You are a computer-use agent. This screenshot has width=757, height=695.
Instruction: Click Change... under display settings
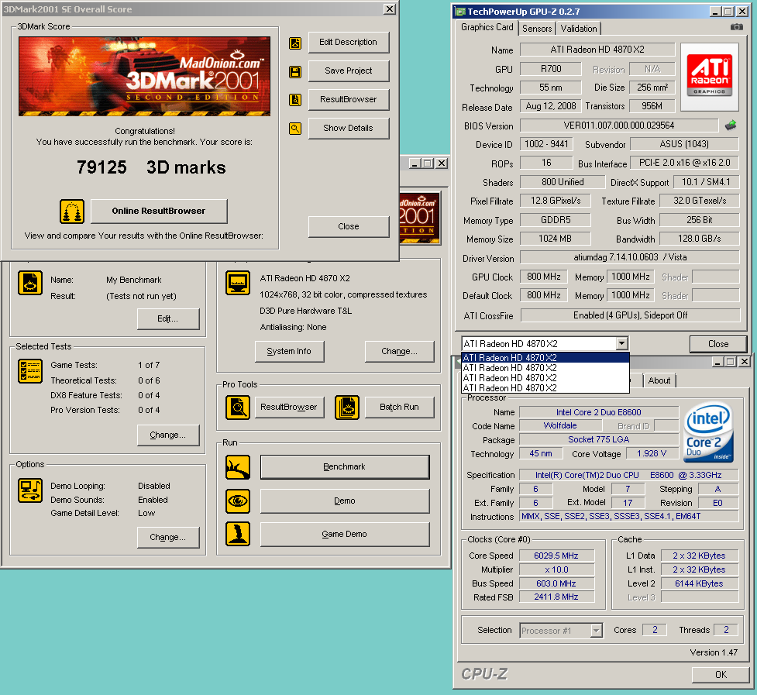(399, 351)
